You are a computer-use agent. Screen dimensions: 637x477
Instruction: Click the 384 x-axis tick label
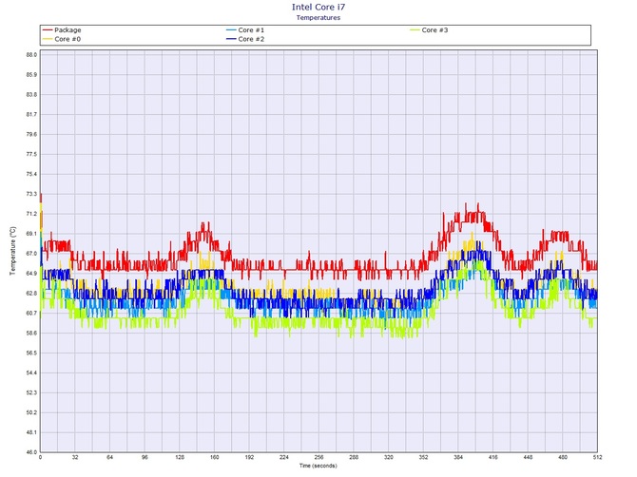pos(458,457)
